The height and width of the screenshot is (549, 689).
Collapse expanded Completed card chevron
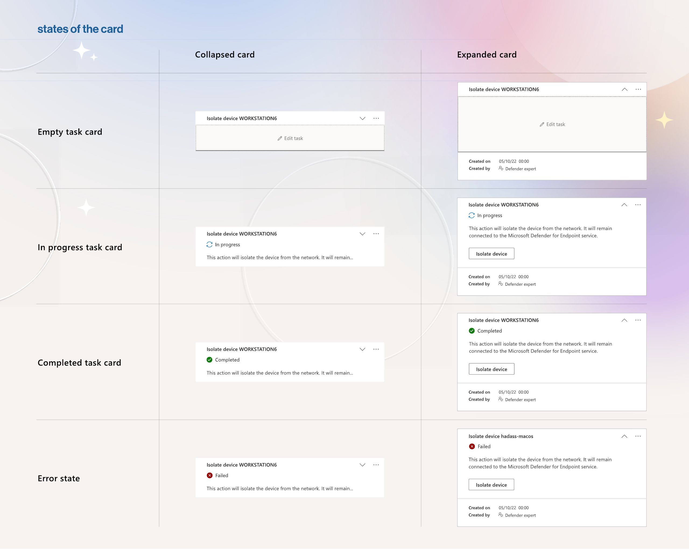tap(624, 320)
